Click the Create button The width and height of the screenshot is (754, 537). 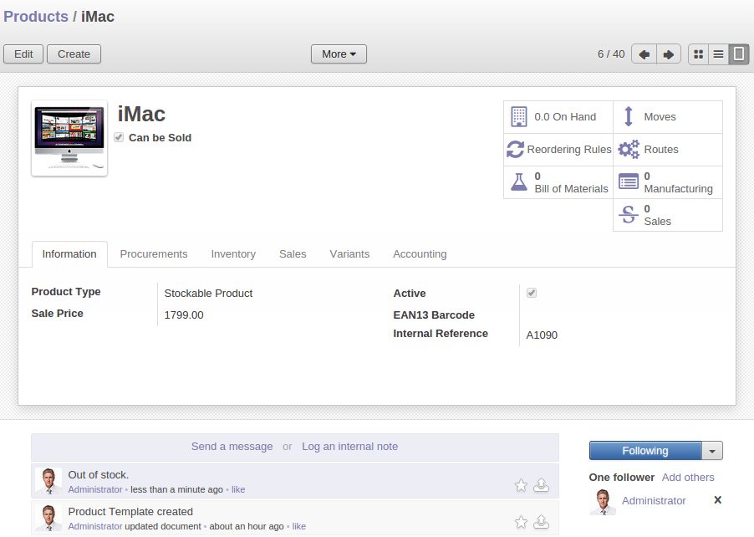click(x=74, y=54)
